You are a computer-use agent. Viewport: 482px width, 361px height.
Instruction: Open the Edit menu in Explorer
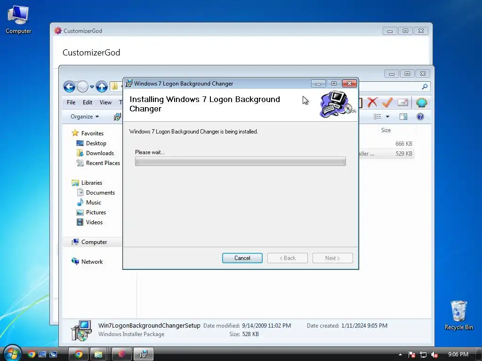pos(87,102)
